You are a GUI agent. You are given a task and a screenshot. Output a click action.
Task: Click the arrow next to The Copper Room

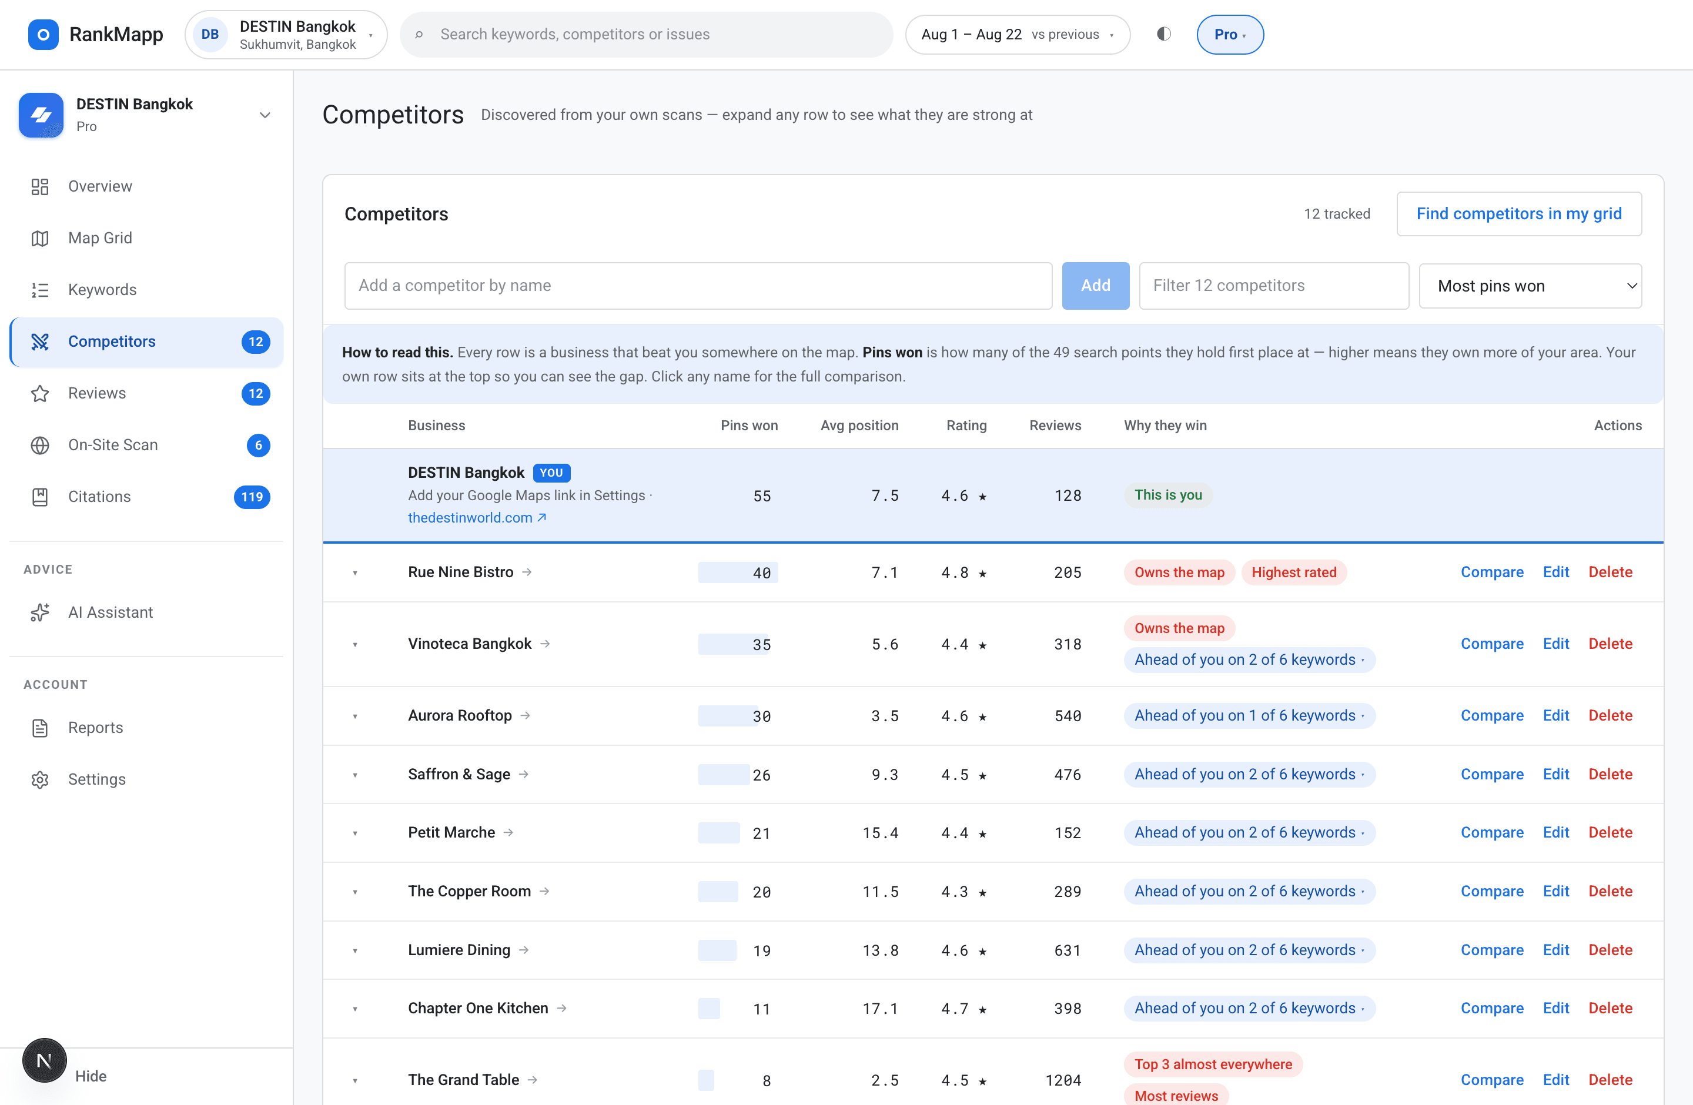point(545,892)
